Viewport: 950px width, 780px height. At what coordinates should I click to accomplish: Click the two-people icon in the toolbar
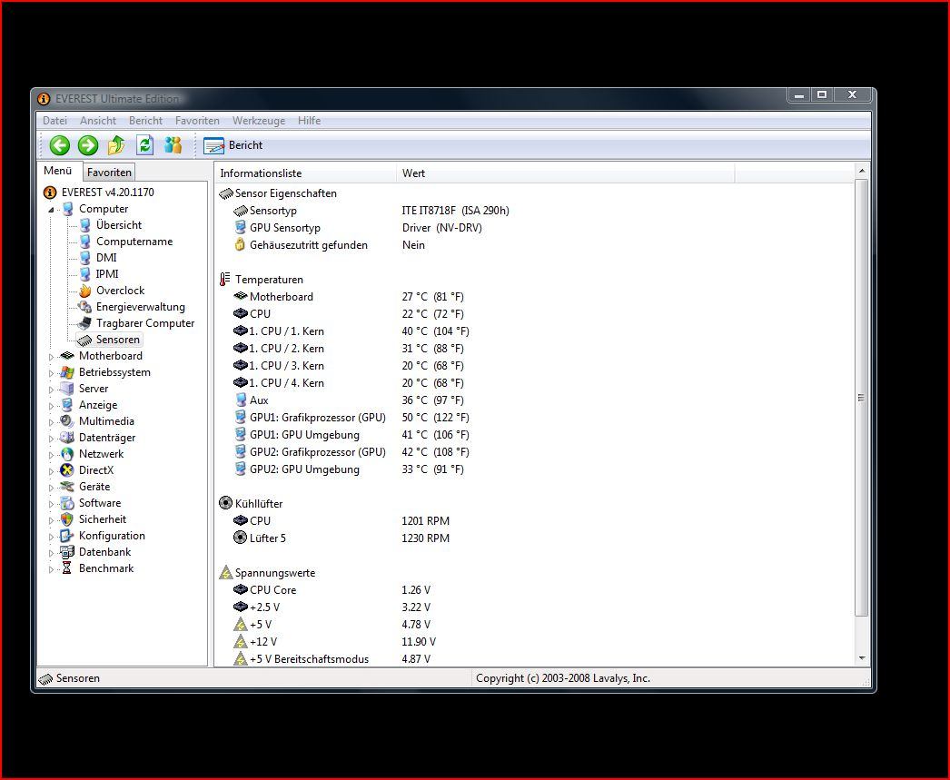pyautogui.click(x=173, y=145)
